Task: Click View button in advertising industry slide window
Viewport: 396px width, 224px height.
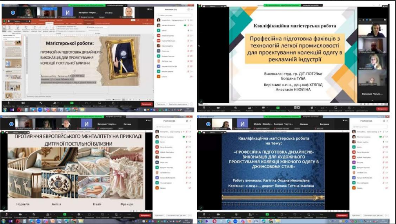Action: pyautogui.click(x=385, y=6)
